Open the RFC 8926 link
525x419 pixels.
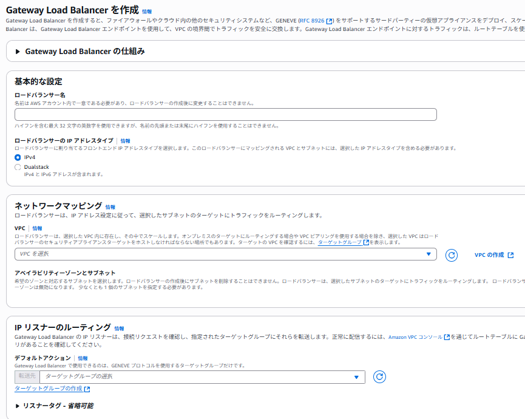pyautogui.click(x=312, y=21)
